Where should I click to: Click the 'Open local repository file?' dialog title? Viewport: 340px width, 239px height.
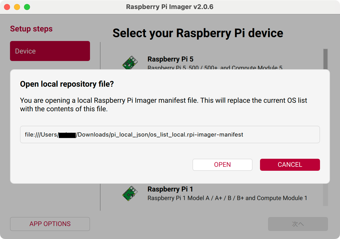click(67, 84)
